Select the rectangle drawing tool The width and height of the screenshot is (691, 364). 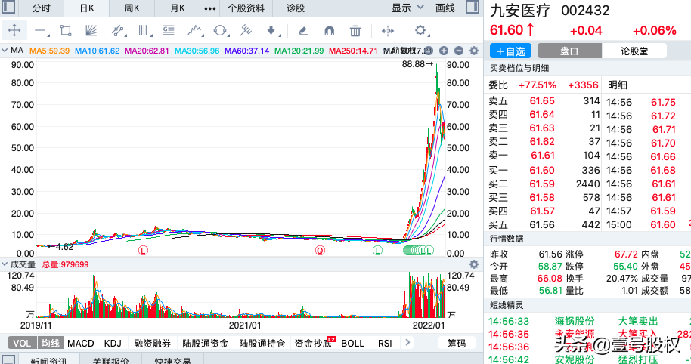coord(66,30)
